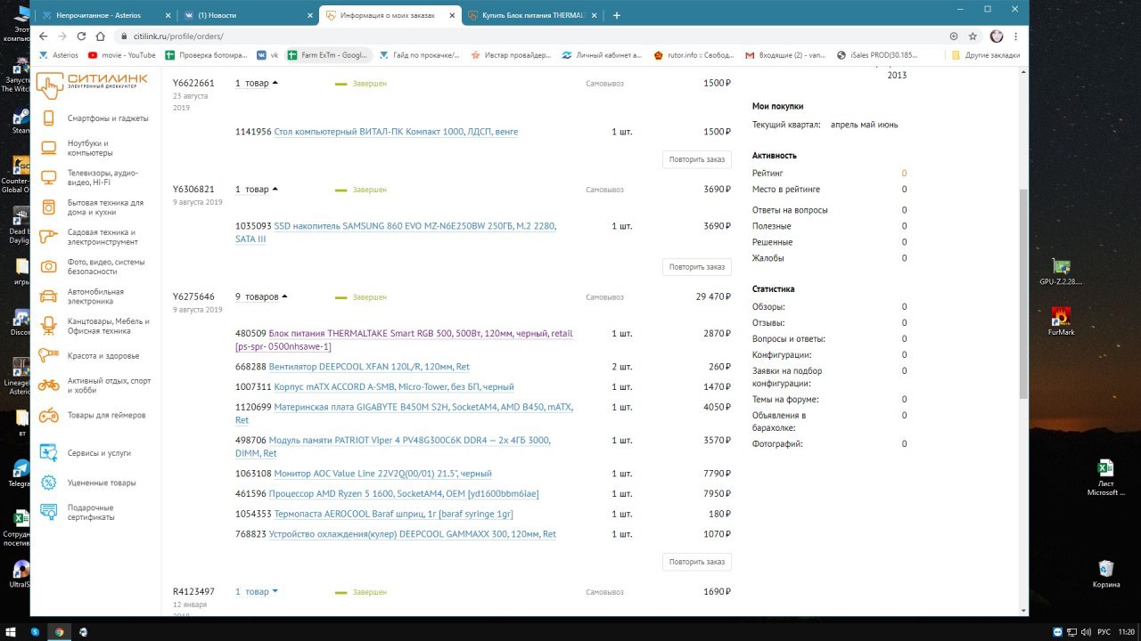
Task: Open Другие закладки folder
Action: [986, 55]
